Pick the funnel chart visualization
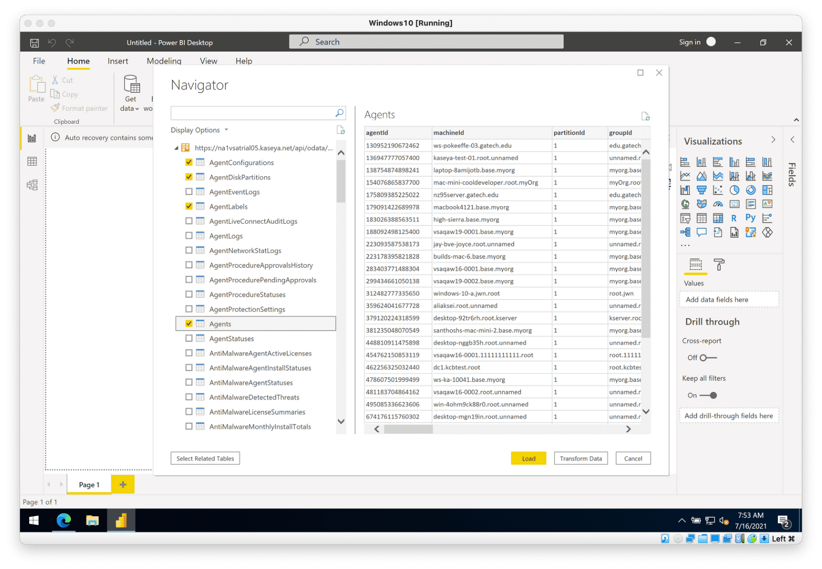Screen dimensions: 822x569 pos(701,190)
